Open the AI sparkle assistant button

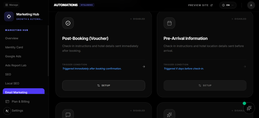click(249, 108)
